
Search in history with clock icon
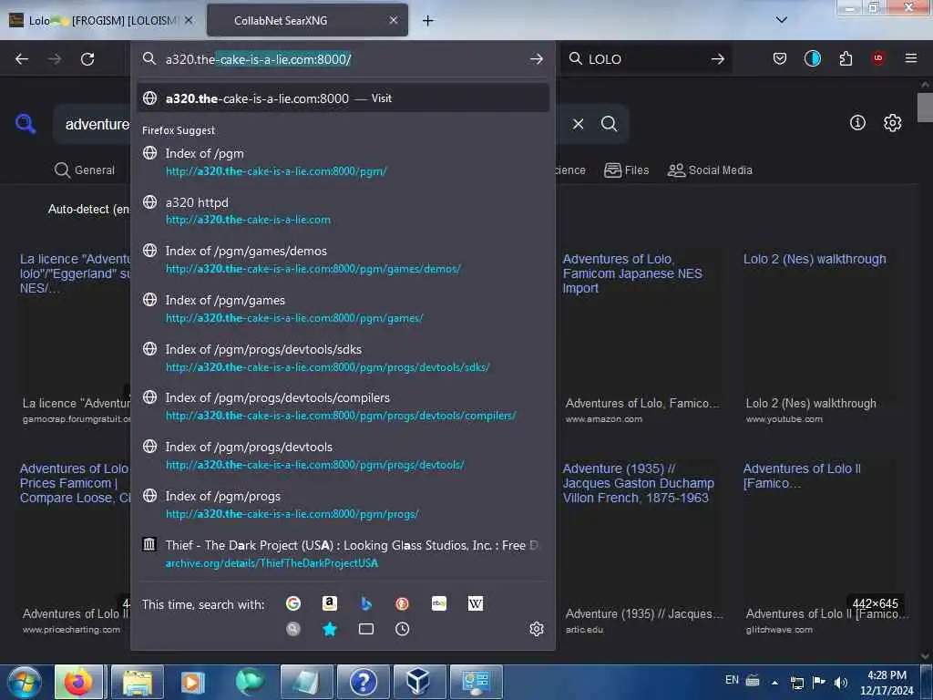(402, 629)
